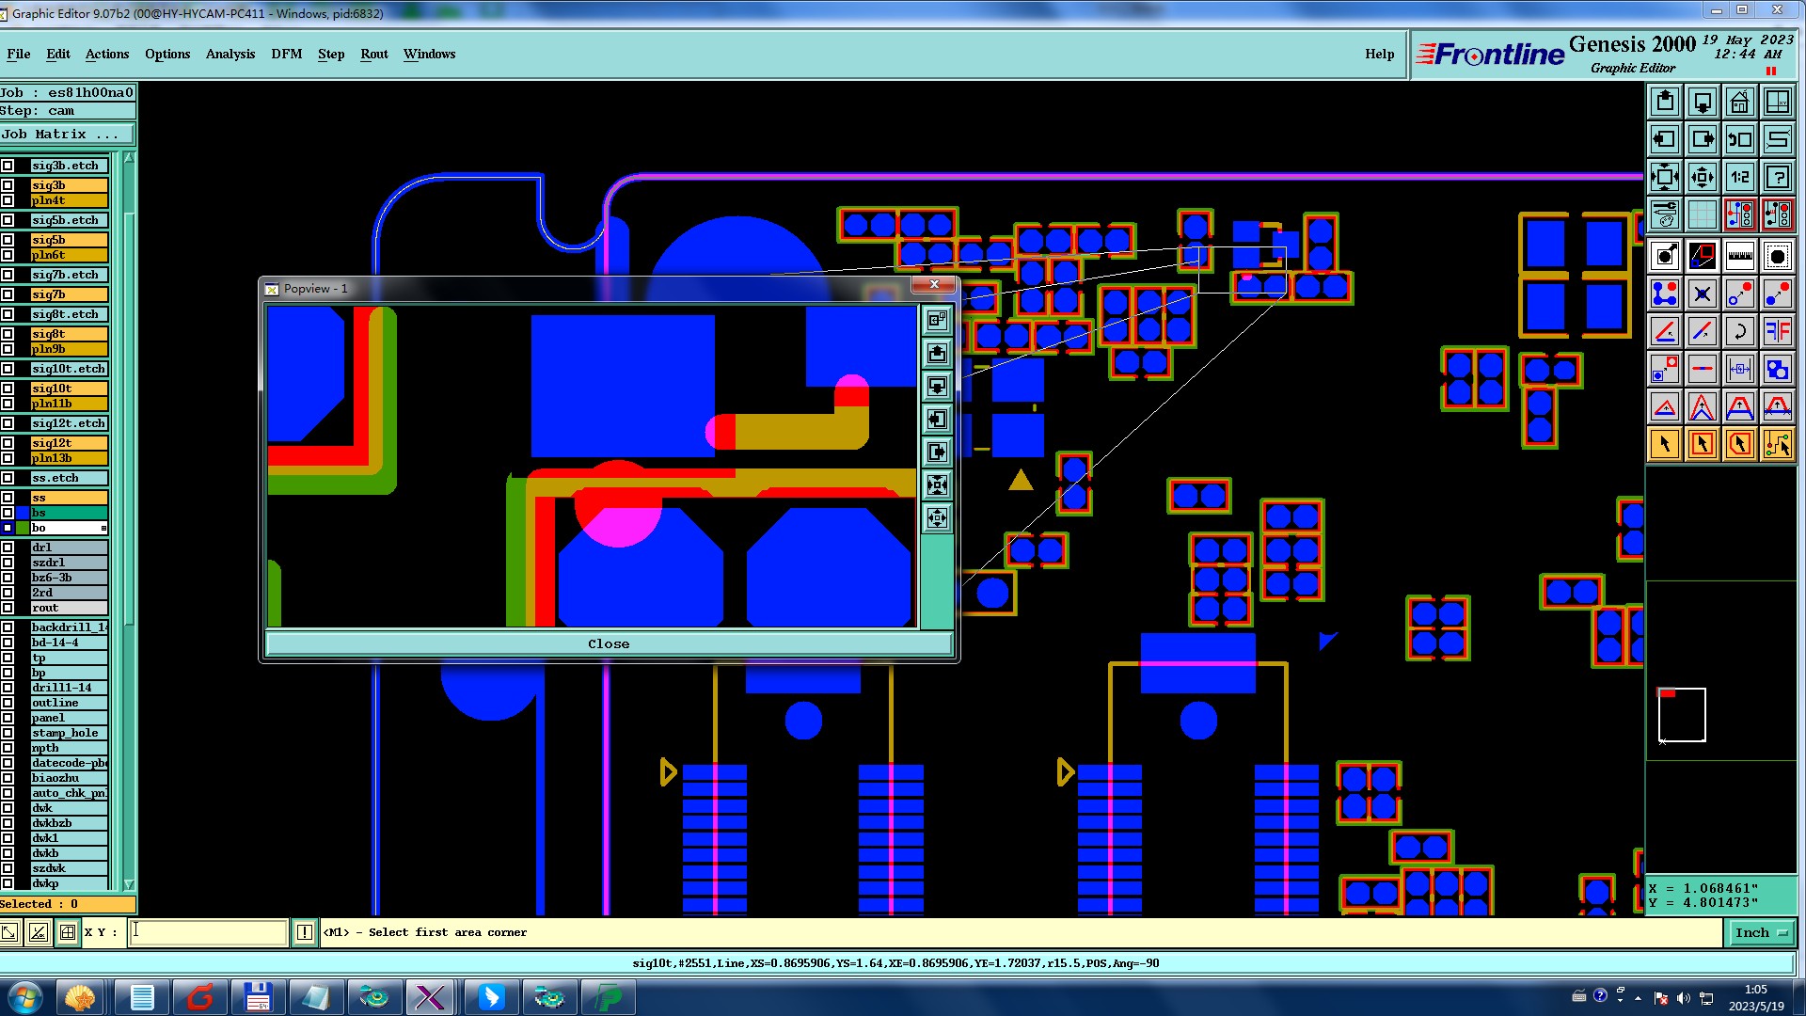Click the layer list scroll down arrow

pos(129,884)
